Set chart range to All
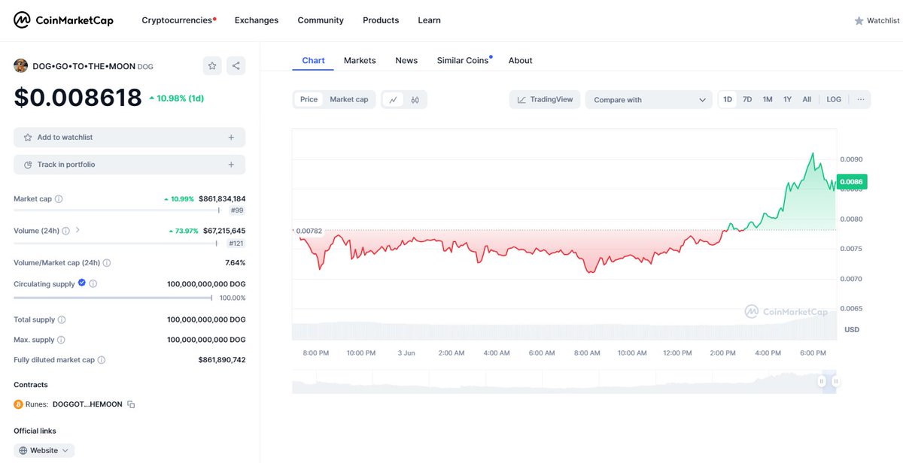Image resolution: width=903 pixels, height=463 pixels. click(x=807, y=99)
